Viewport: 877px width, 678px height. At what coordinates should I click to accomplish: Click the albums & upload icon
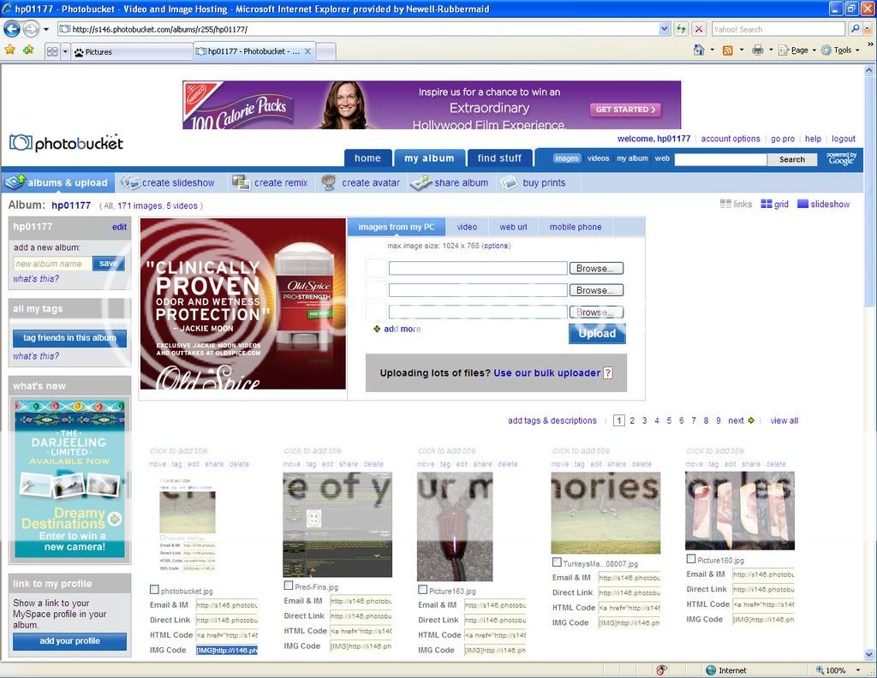click(15, 181)
